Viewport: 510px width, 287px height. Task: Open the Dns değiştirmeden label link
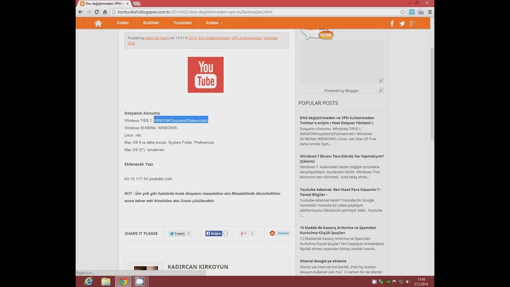(214, 38)
